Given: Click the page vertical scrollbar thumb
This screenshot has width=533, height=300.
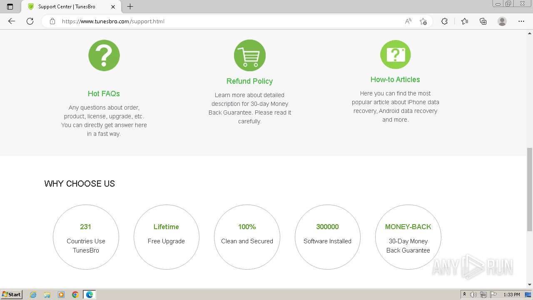Looking at the screenshot, I should 530,189.
